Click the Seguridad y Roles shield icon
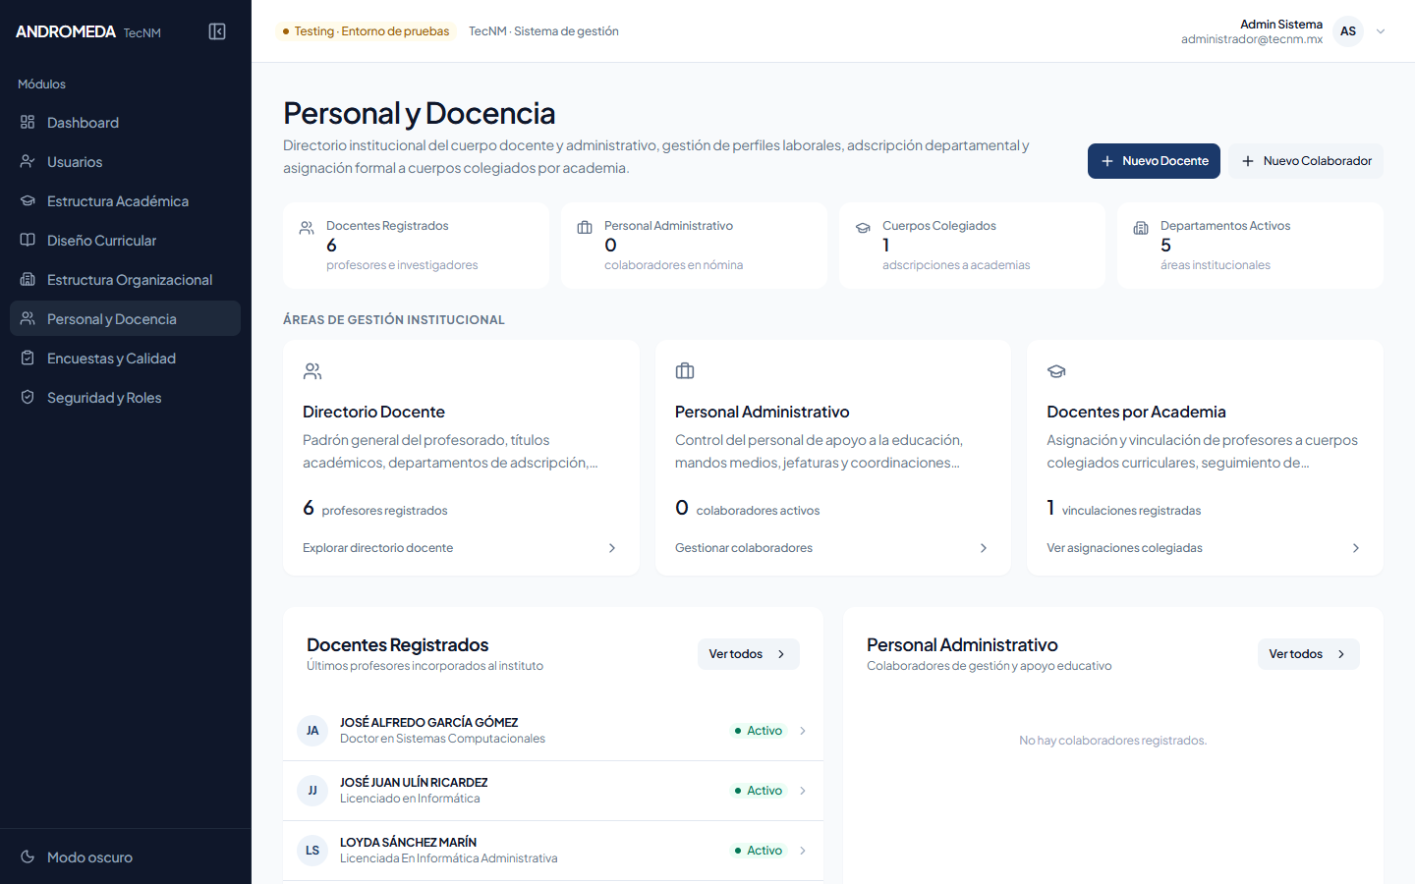The height and width of the screenshot is (884, 1415). pos(28,397)
